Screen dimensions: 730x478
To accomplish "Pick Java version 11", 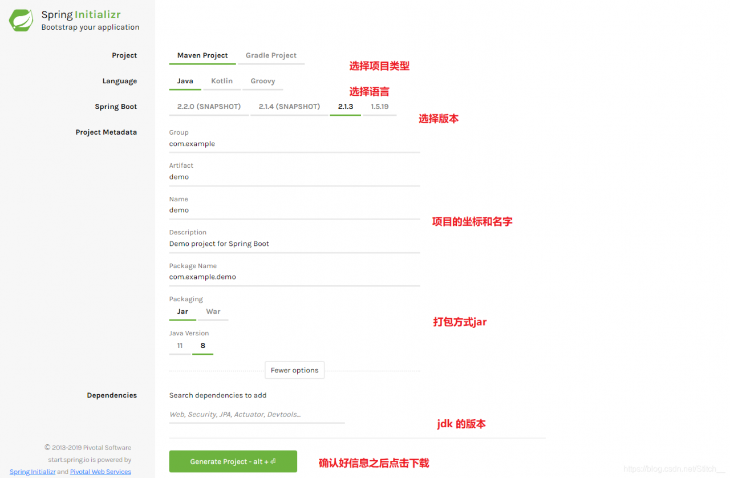I will click(x=180, y=346).
